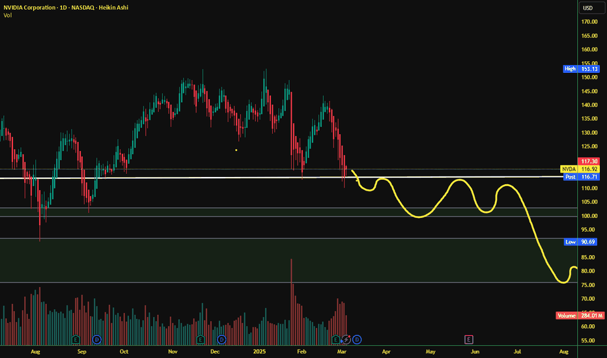Click the 125.00 price axis value
Viewport: 607px width, 358px height.
click(x=589, y=146)
